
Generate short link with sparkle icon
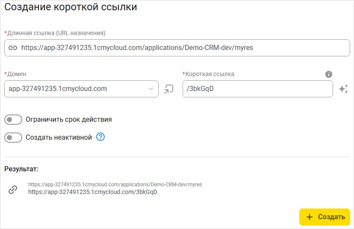[343, 89]
